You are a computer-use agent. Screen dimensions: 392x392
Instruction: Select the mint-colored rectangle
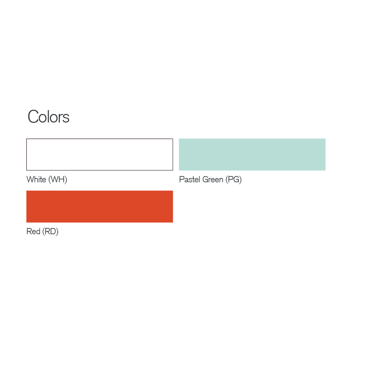(x=252, y=155)
